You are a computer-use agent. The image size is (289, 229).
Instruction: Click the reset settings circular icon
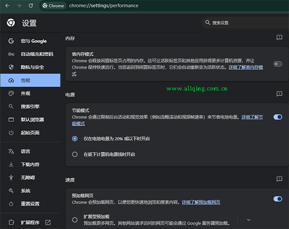(11, 204)
